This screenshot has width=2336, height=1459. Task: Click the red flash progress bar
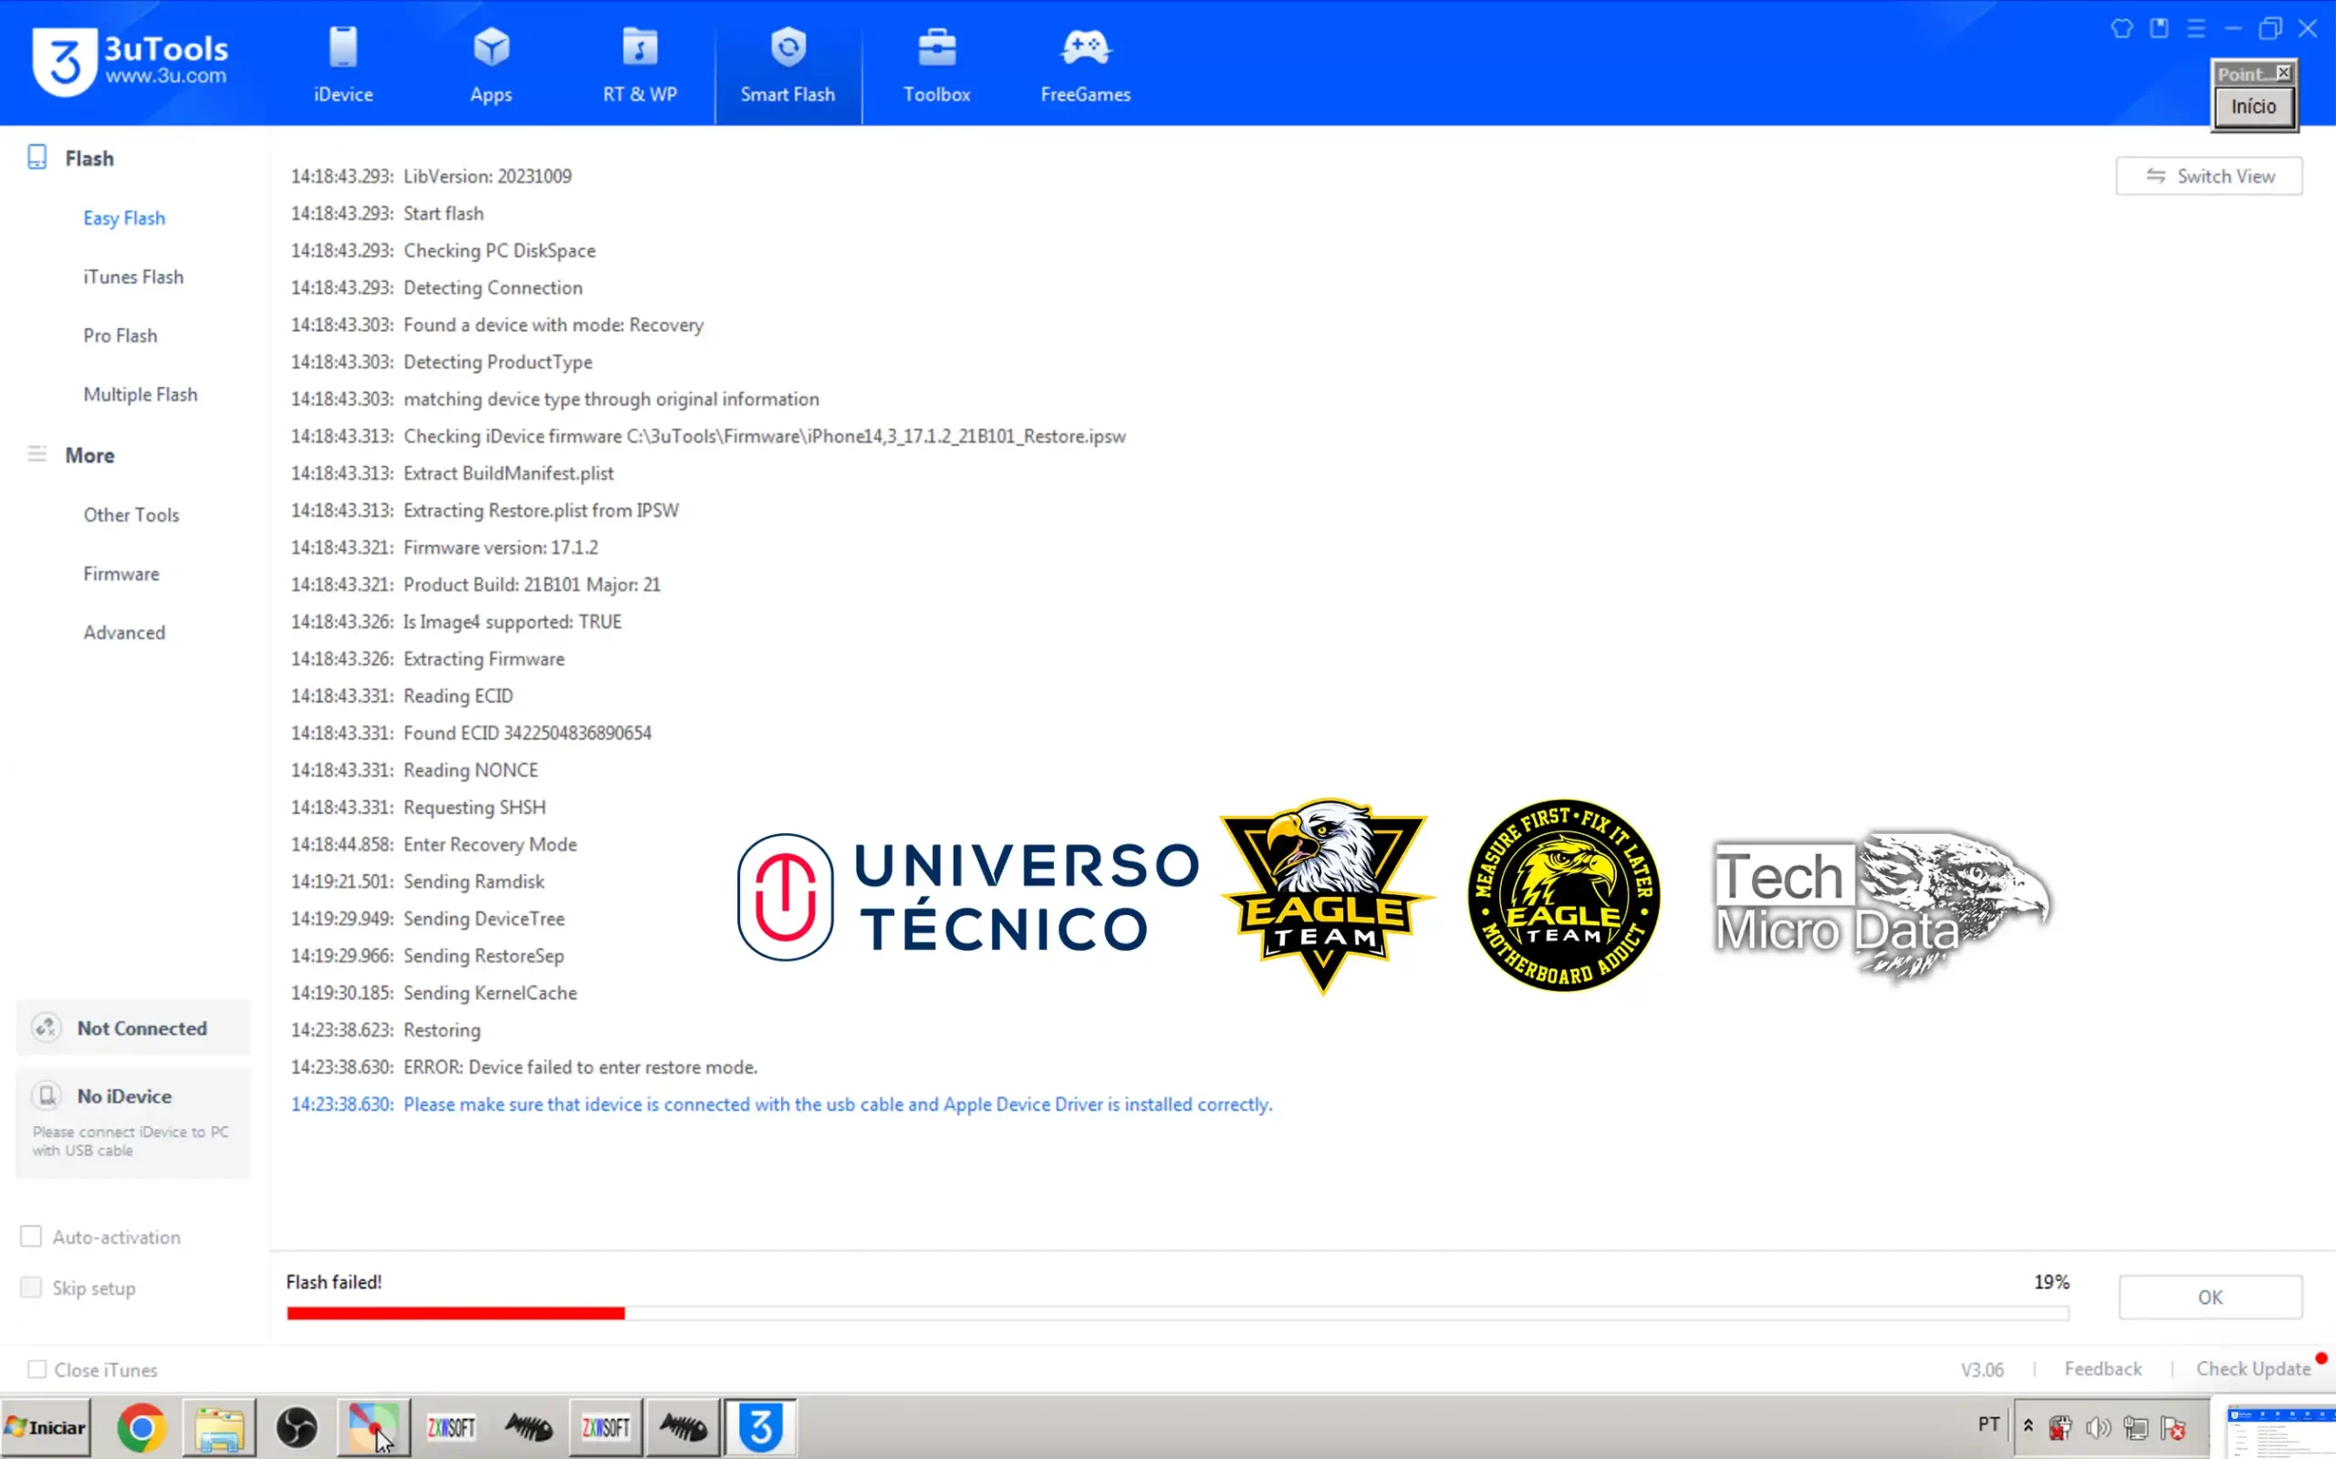click(455, 1313)
